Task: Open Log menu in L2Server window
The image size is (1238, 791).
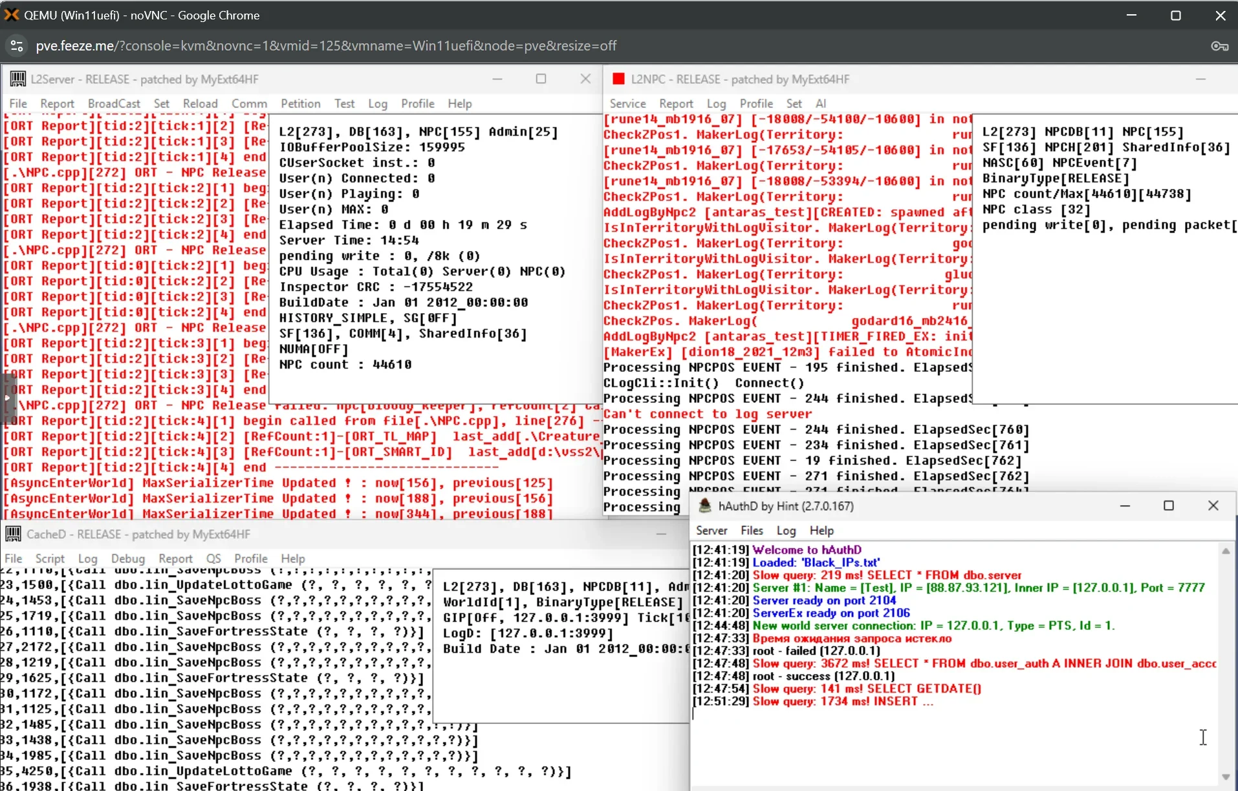Action: (378, 103)
